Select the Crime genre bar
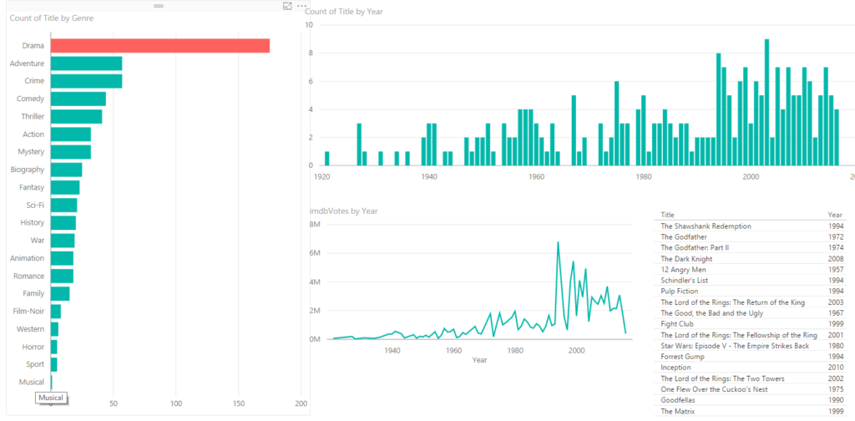This screenshot has width=855, height=421. point(86,81)
